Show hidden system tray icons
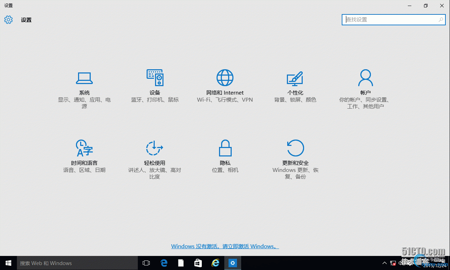 click(385, 263)
